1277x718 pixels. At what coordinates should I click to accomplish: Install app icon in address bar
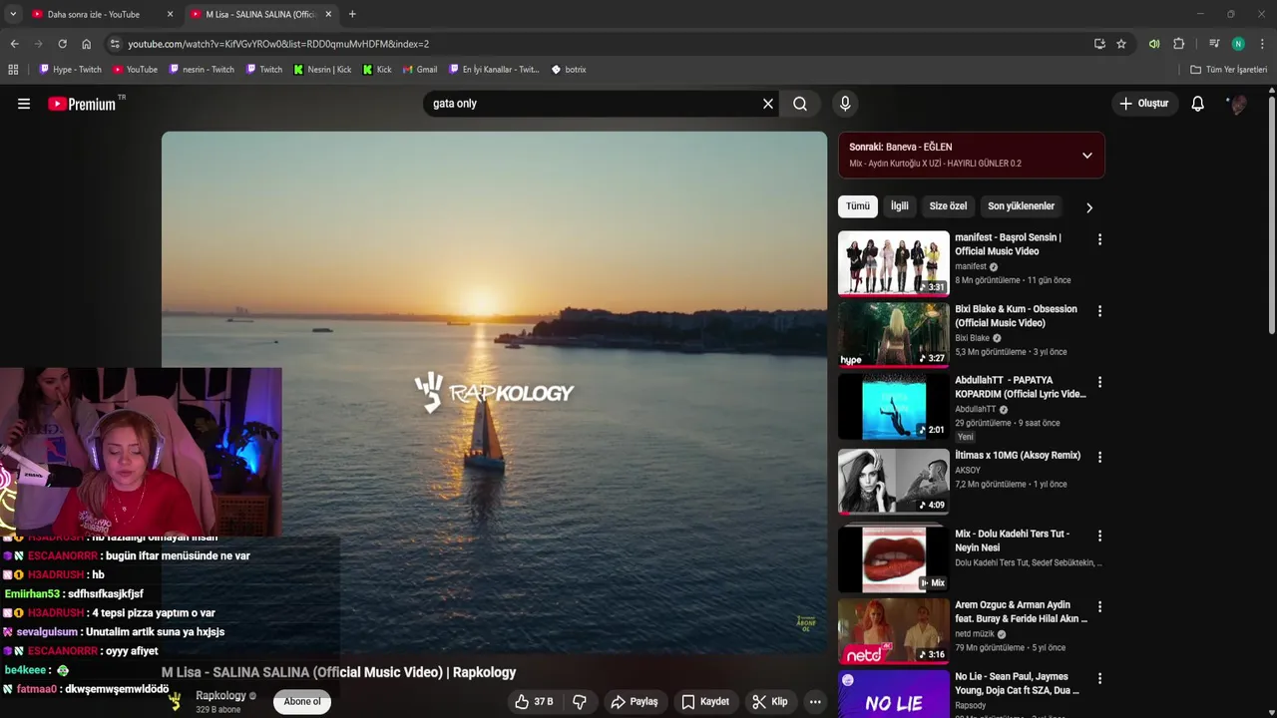pos(1099,44)
